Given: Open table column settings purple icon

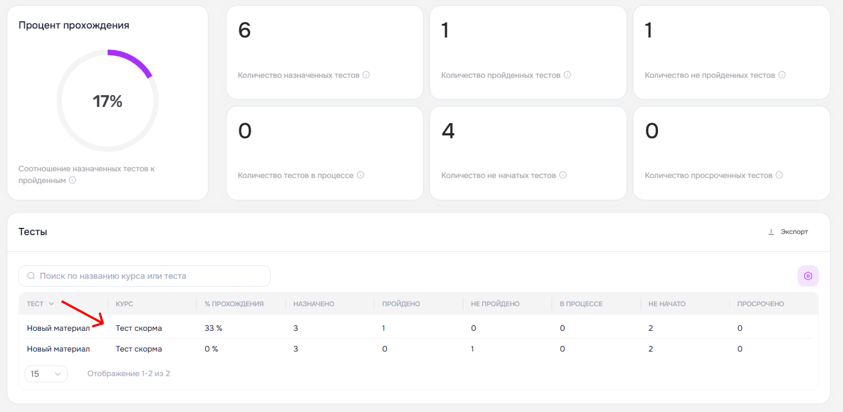Looking at the screenshot, I should point(808,276).
